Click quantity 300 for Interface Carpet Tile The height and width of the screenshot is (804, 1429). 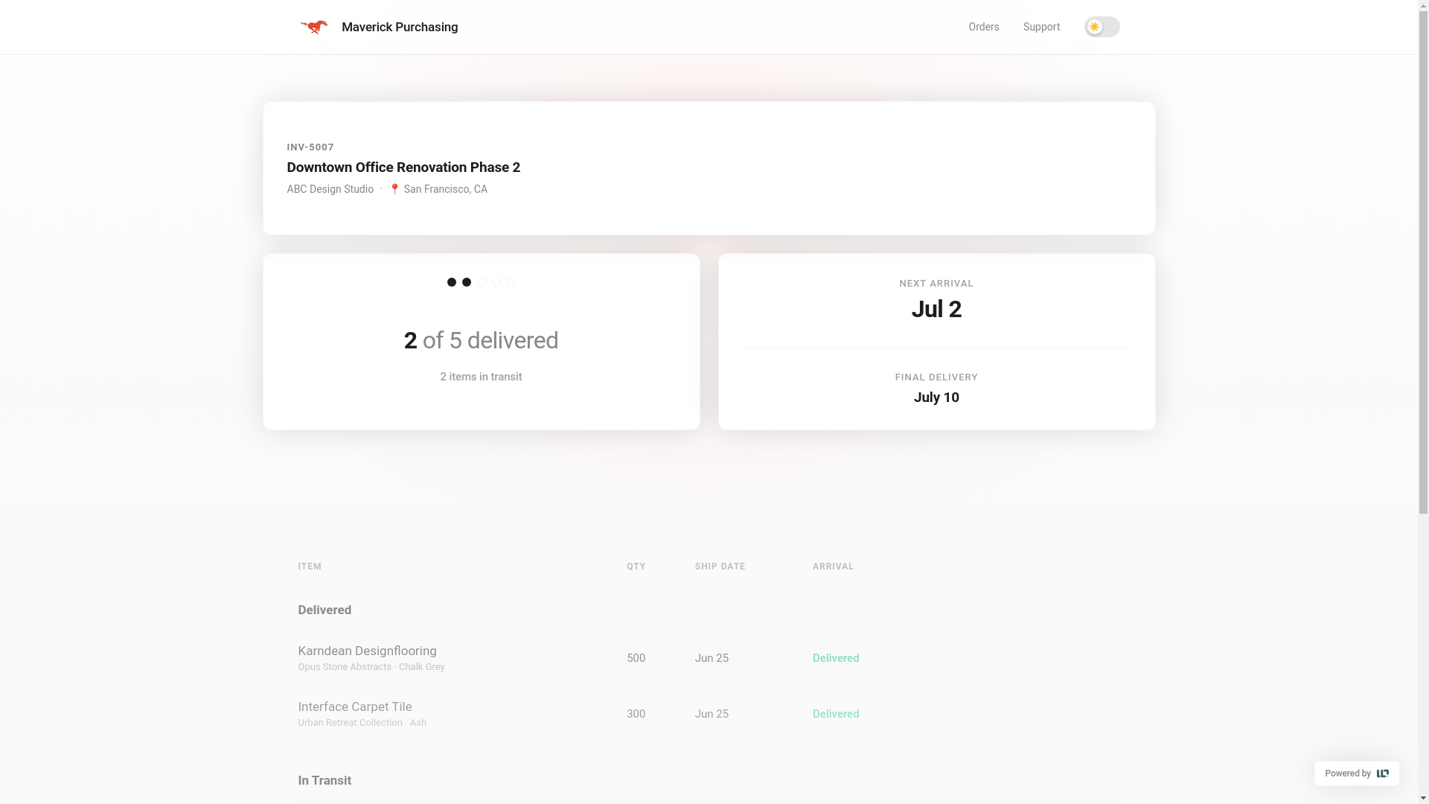point(636,714)
